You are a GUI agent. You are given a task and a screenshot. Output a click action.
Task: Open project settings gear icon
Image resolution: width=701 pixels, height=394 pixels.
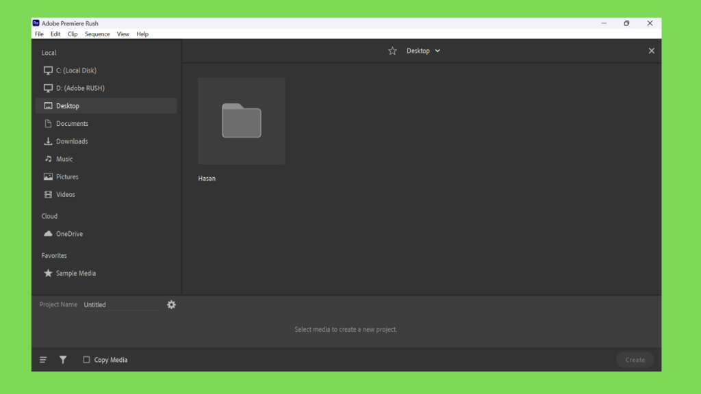pyautogui.click(x=171, y=304)
